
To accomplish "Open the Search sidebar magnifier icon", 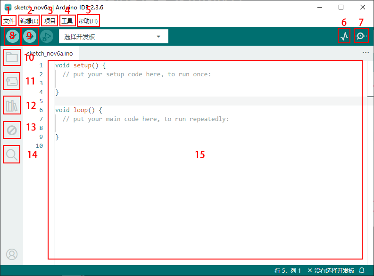I will (12, 154).
